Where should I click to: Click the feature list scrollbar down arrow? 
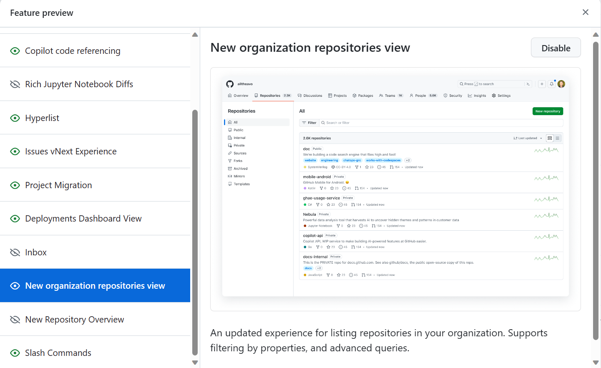[x=195, y=363]
